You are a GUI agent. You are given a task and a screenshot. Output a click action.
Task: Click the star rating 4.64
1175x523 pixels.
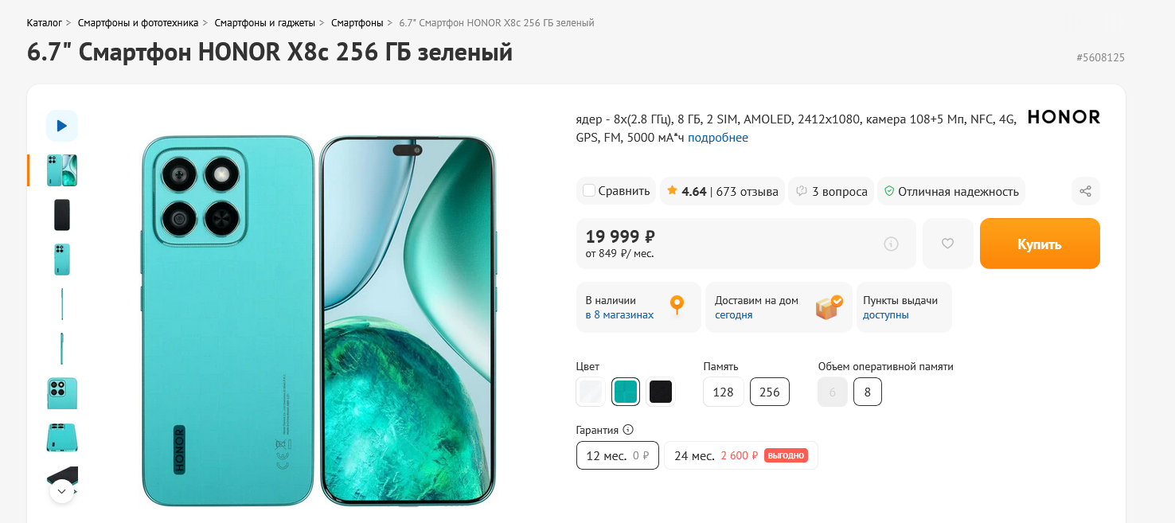pyautogui.click(x=686, y=191)
